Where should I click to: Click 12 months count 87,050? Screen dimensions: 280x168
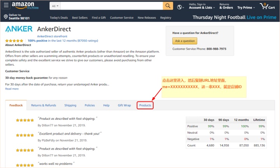tap(244, 145)
